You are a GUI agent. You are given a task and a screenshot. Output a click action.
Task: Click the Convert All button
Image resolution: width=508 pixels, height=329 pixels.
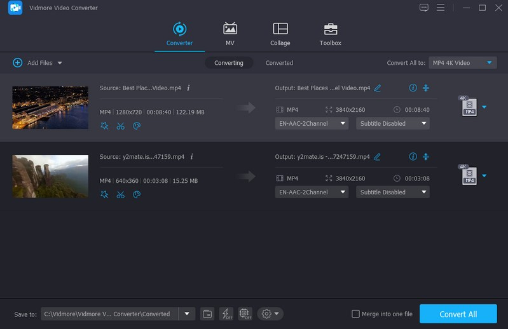pos(458,314)
